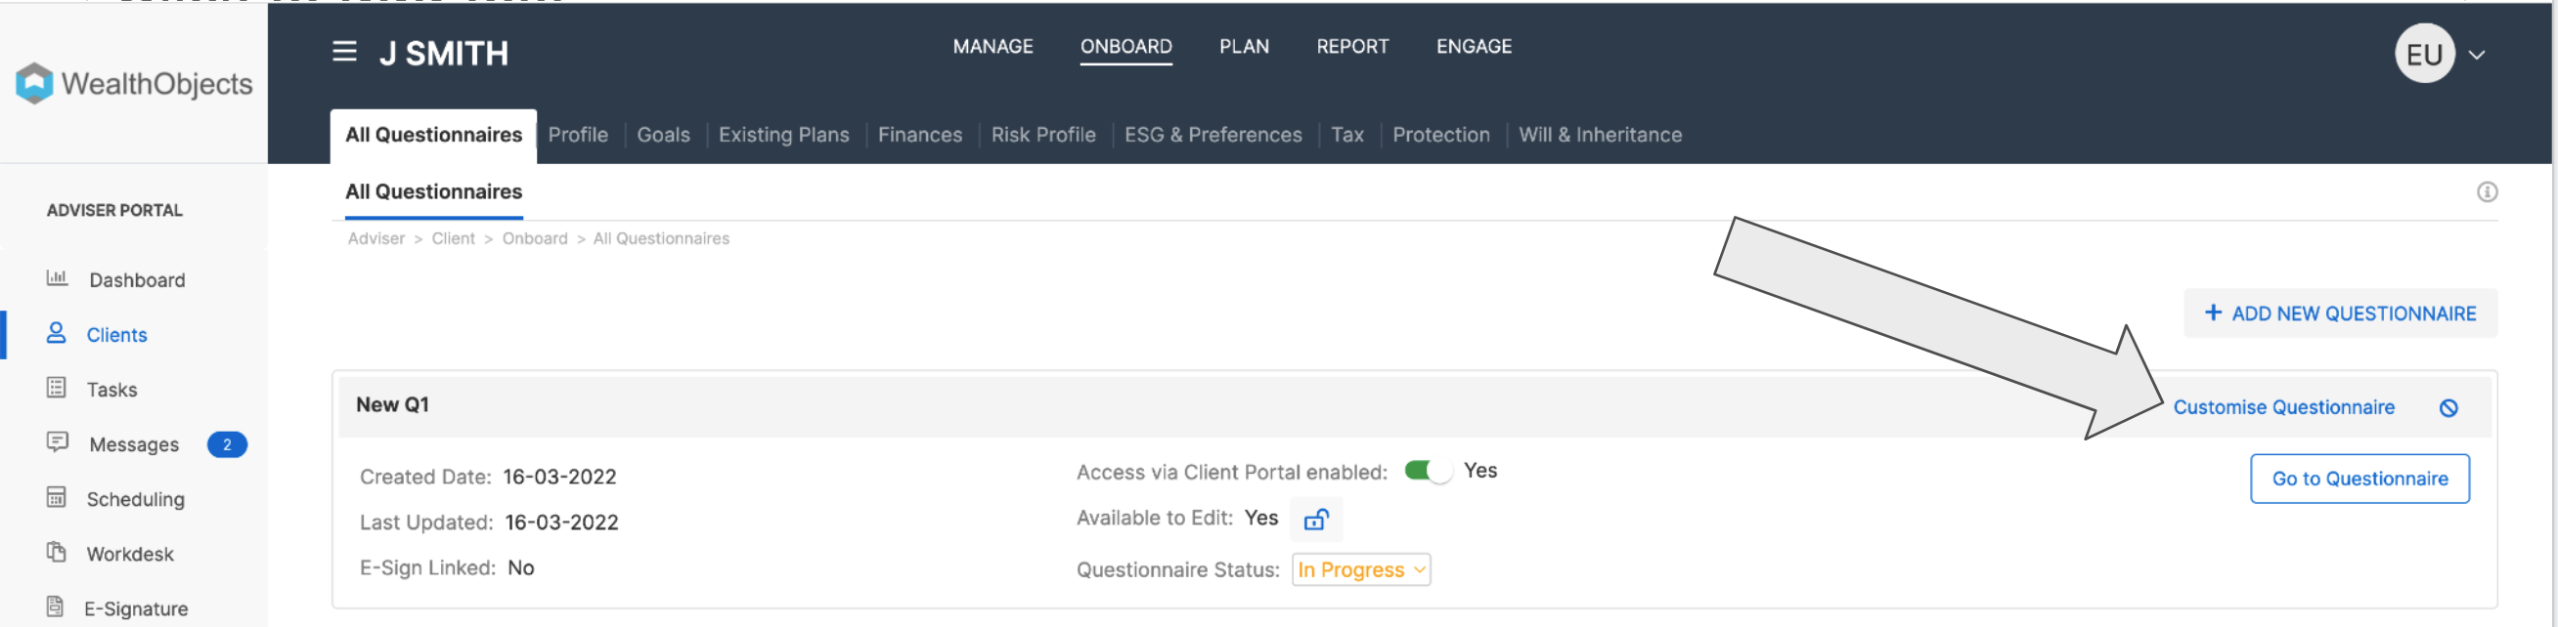Image resolution: width=2558 pixels, height=627 pixels.
Task: Switch to the Goals tab
Action: (663, 135)
